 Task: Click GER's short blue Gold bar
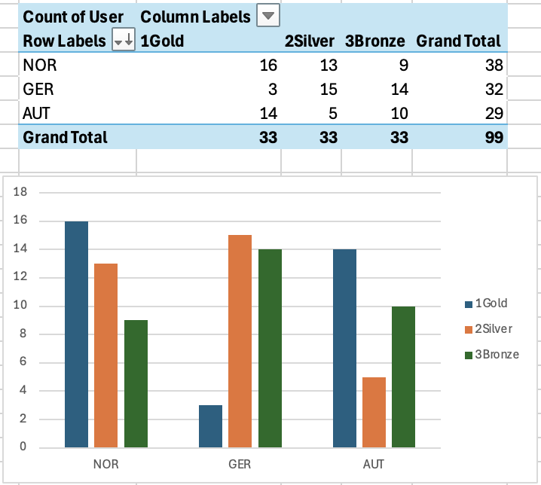coord(210,426)
